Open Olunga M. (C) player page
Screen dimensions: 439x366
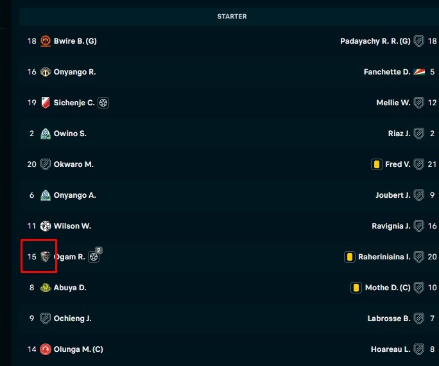[78, 349]
